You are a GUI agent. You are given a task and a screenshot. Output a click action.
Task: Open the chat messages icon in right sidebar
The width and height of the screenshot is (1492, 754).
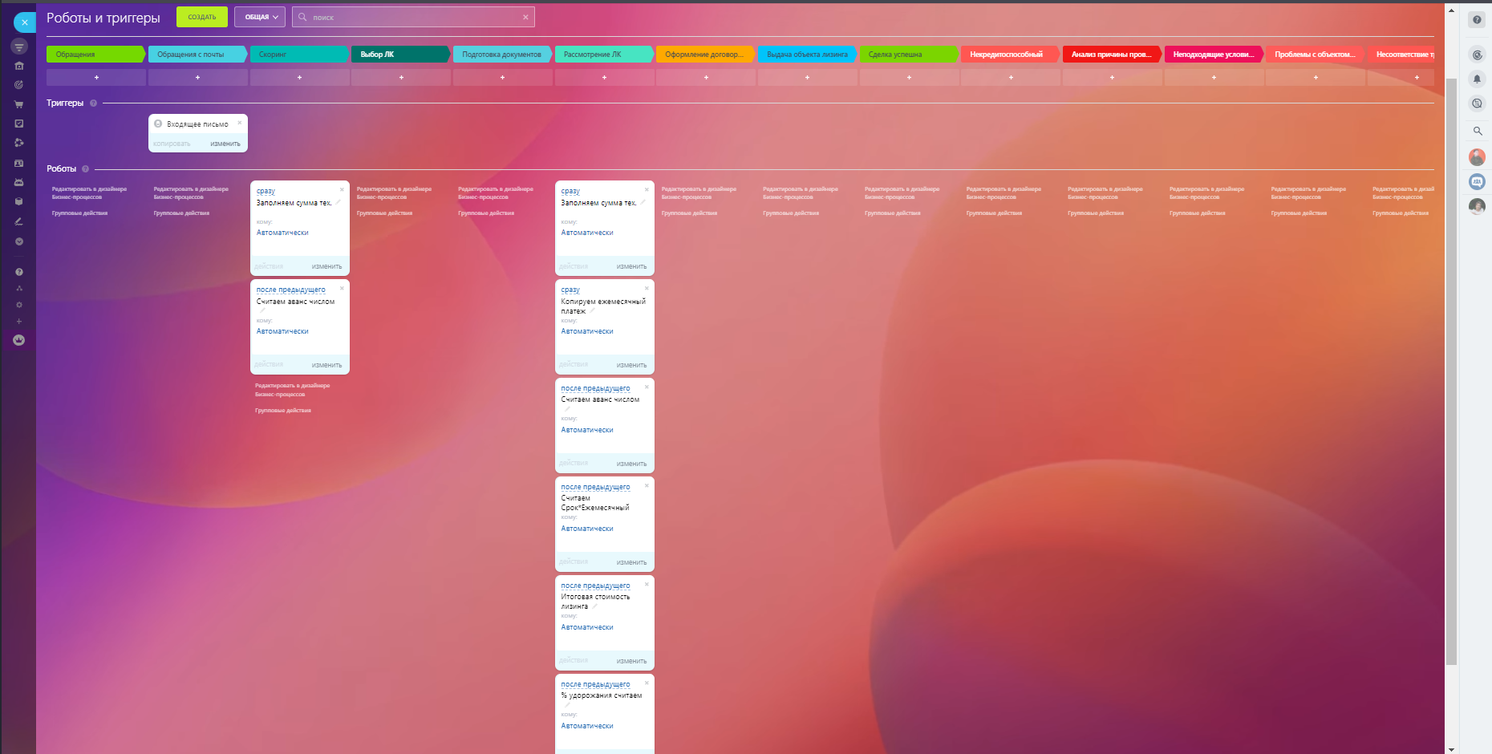(x=1477, y=103)
